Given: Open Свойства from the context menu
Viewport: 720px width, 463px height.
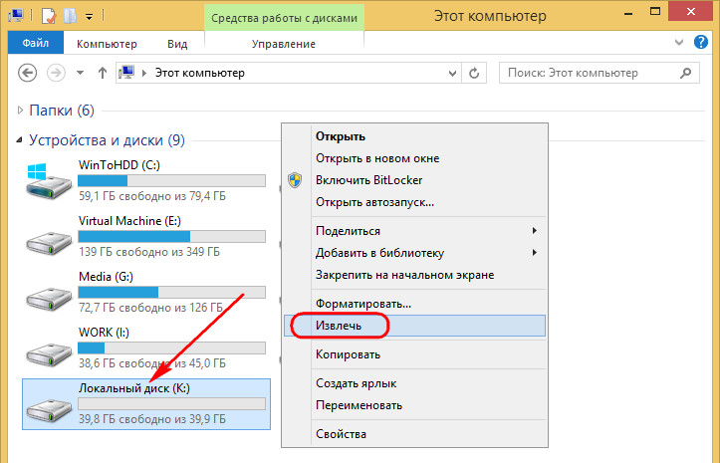Looking at the screenshot, I should point(414,434).
